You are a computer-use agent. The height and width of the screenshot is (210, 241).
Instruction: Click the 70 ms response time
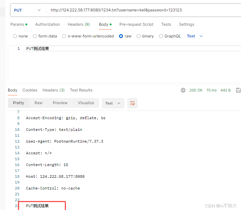211,90
